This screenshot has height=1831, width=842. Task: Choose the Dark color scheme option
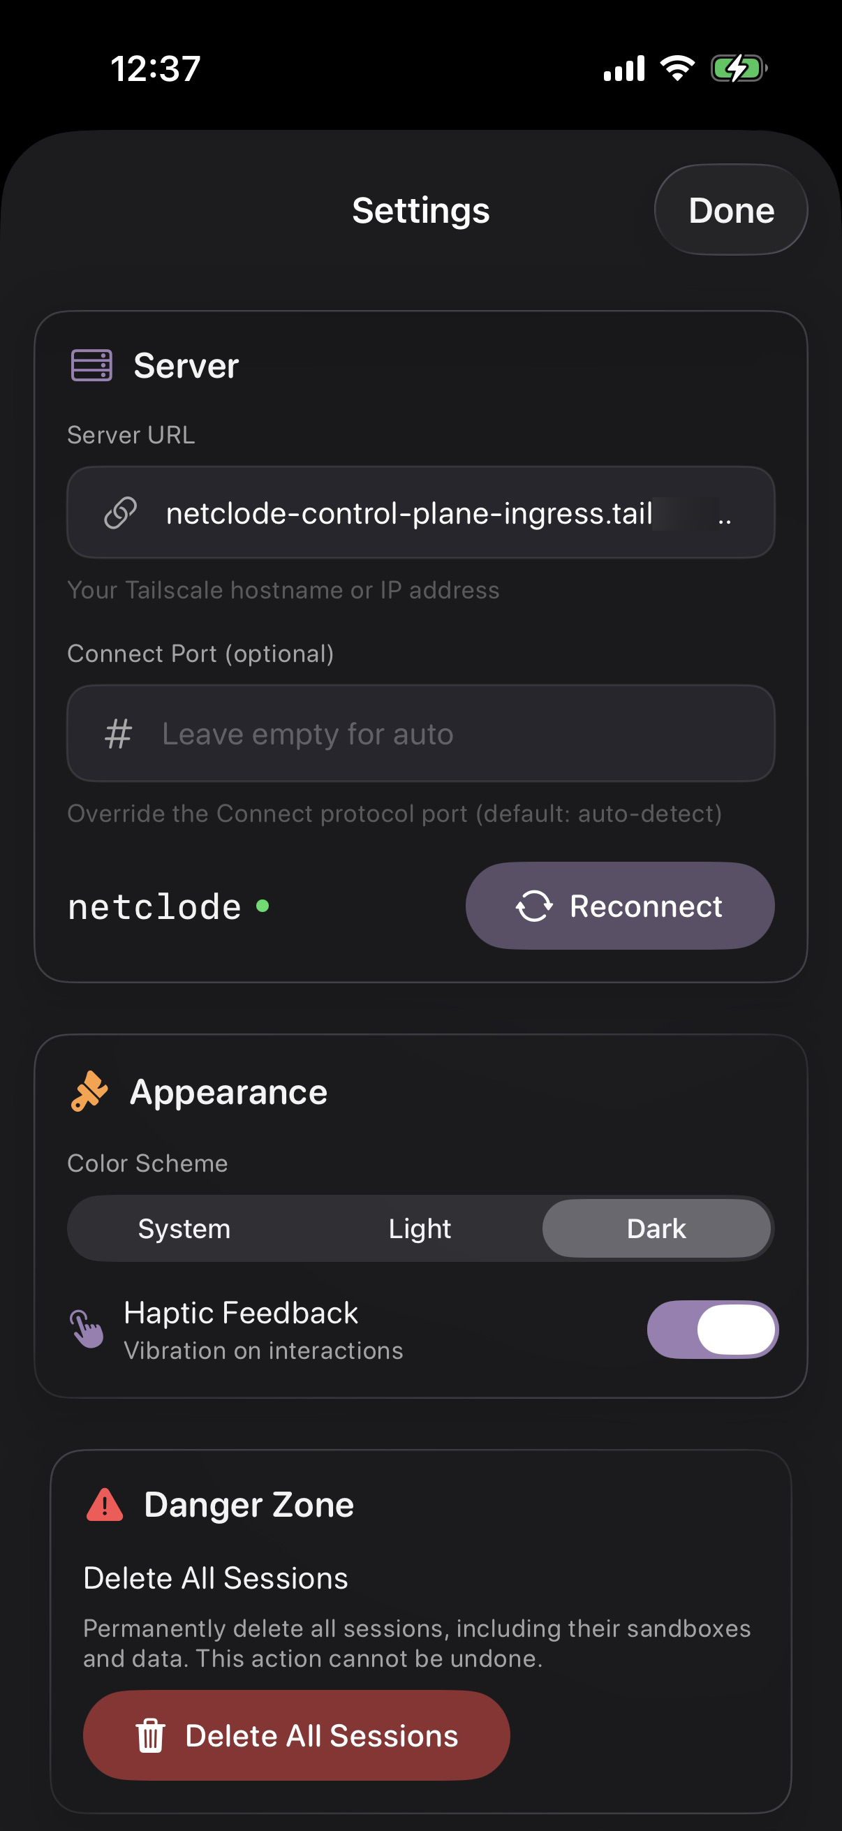(656, 1228)
